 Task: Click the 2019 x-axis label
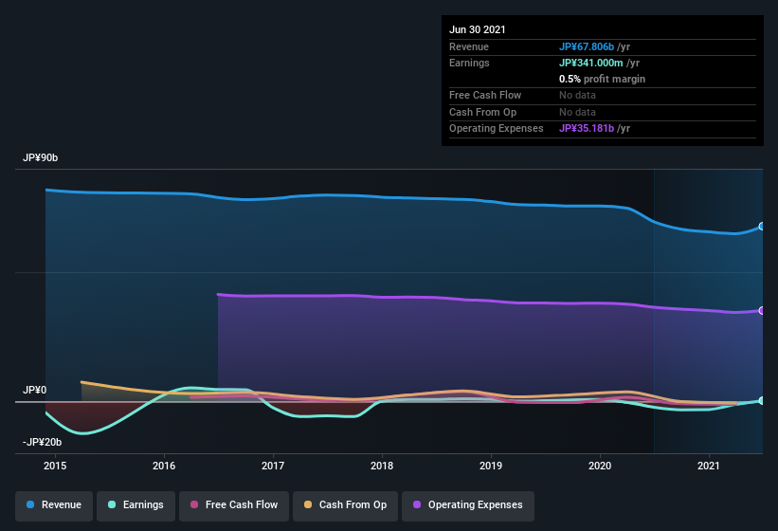click(491, 466)
